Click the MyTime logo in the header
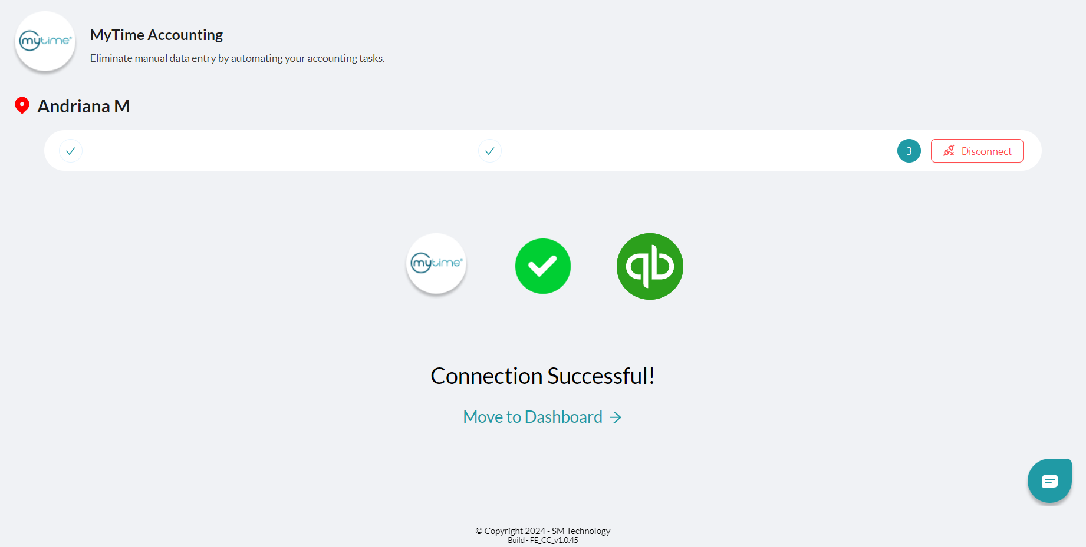 pyautogui.click(x=45, y=41)
